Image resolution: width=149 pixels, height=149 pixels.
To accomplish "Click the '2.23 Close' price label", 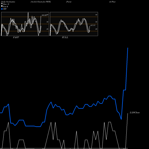I will (135, 113).
